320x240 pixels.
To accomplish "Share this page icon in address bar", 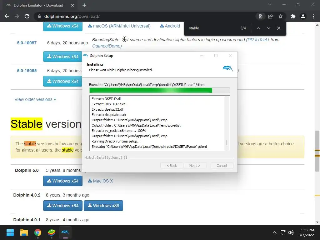I will (271, 16).
